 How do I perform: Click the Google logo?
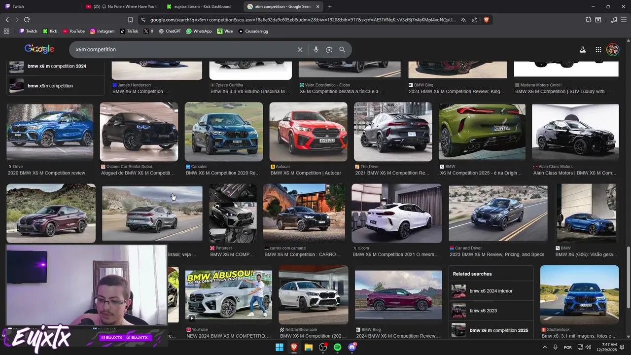pyautogui.click(x=39, y=49)
